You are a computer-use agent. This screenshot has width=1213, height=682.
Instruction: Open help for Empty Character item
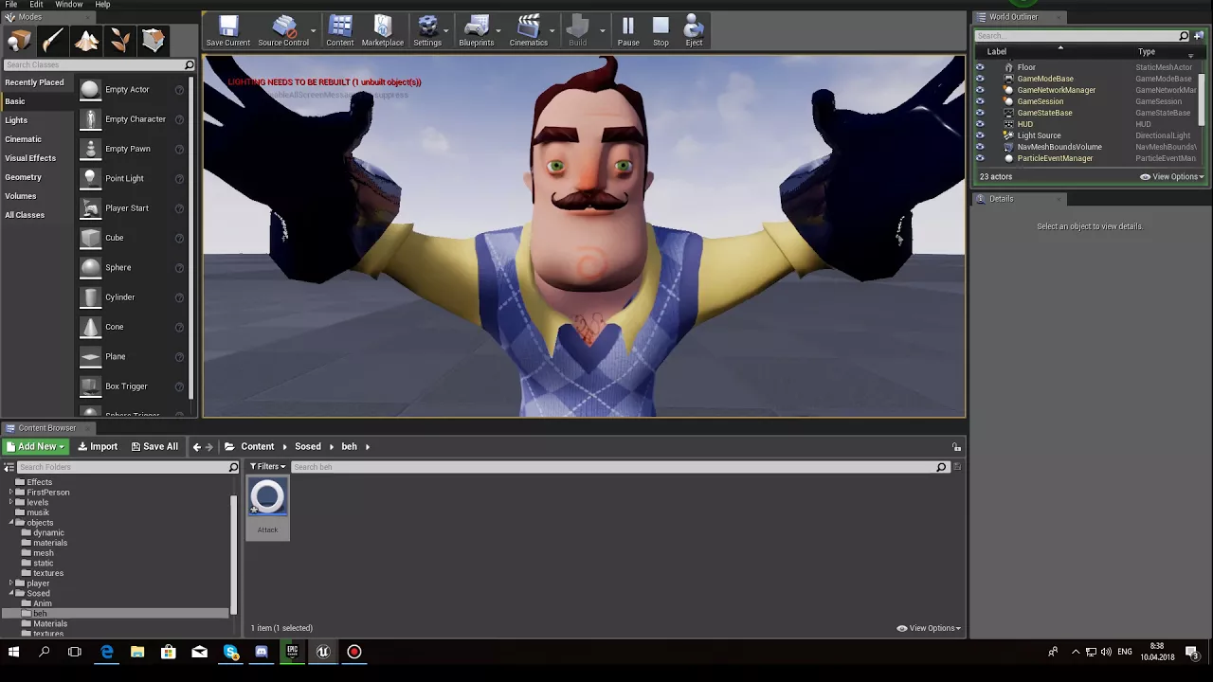(x=179, y=119)
